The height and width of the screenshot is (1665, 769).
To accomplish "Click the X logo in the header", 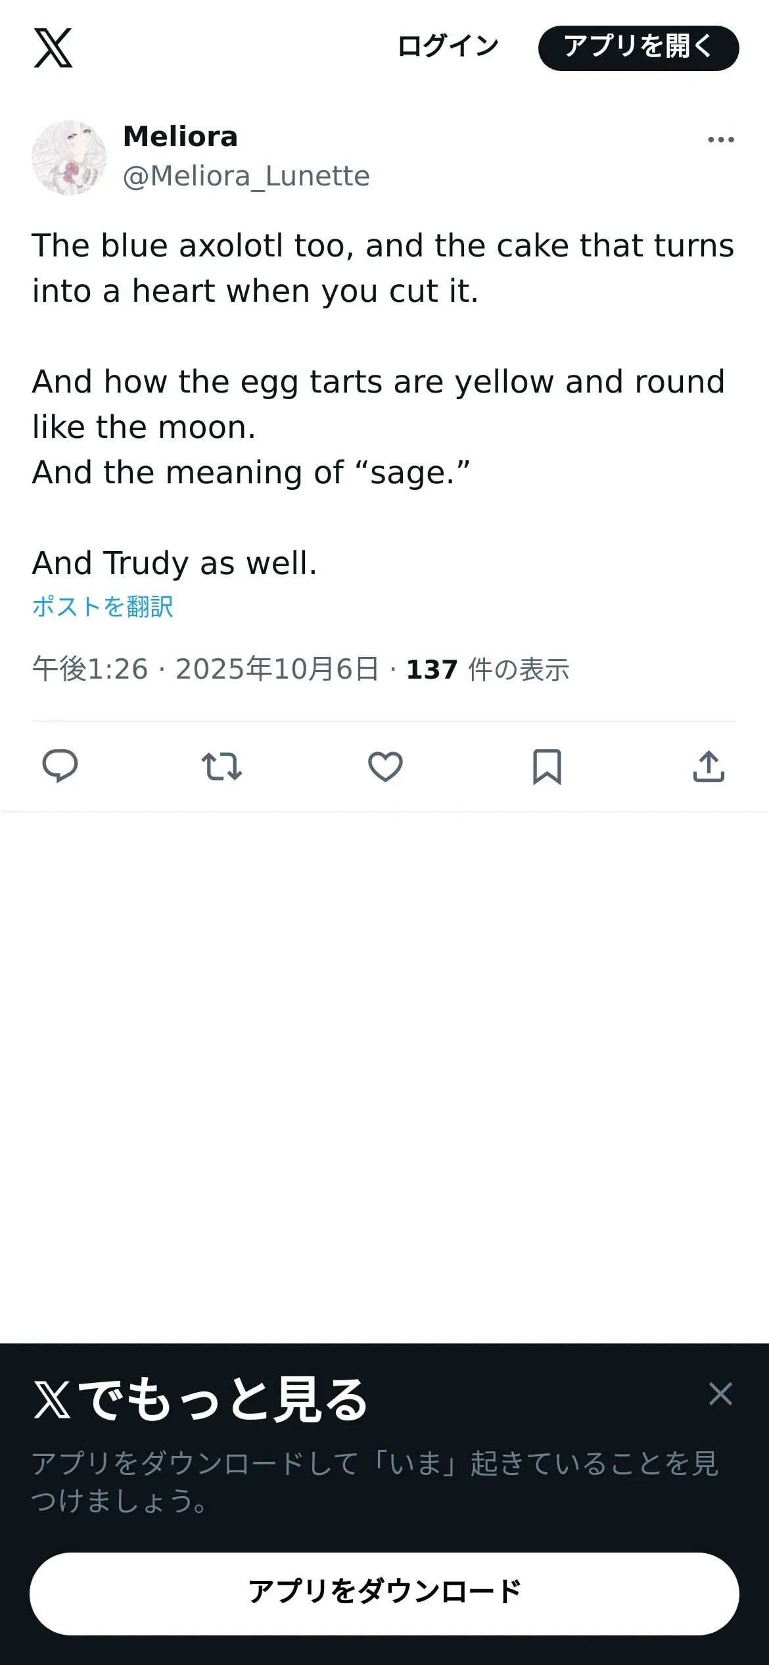I will point(53,48).
